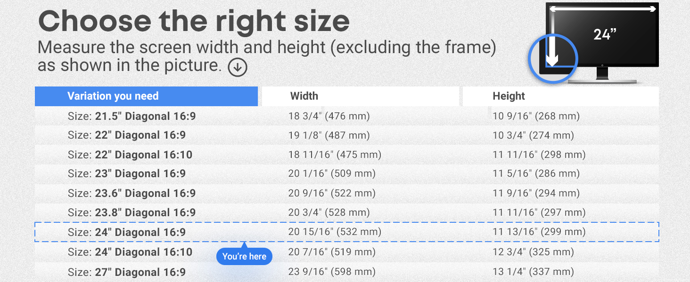This screenshot has height=282, width=690.
Task: Pick the 23.8" Diagonal 16:9 variation
Action: (x=131, y=212)
